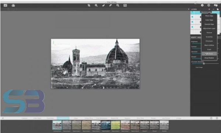Viewport: 221px width, 133px height.
Task: Select Outside Edge in the popup menu
Action: point(209,24)
